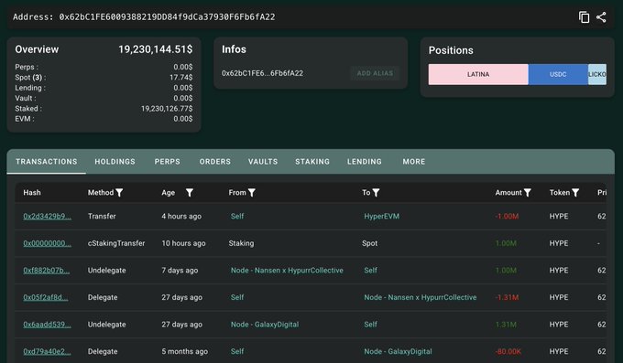Open the From column filter

click(252, 193)
